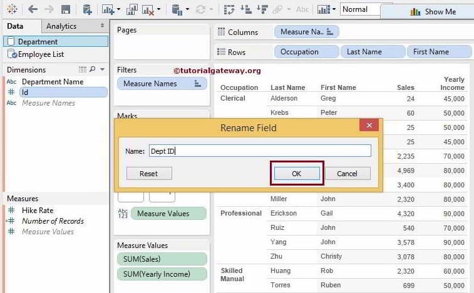Create a new worksheet from the toolbar
The image size is (474, 293).
pyautogui.click(x=108, y=9)
